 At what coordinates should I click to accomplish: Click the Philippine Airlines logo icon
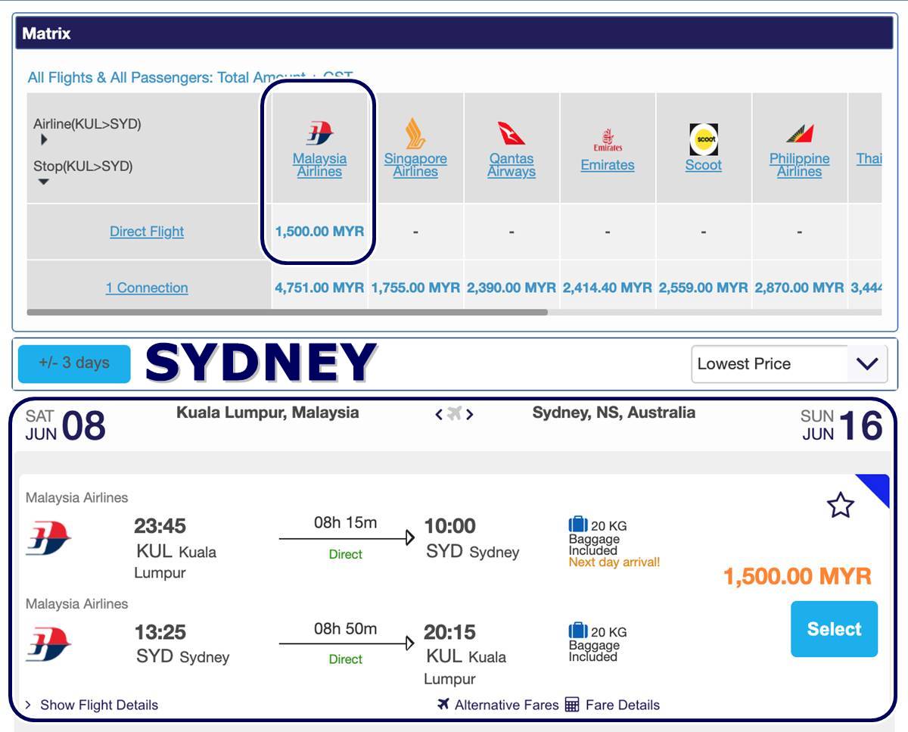point(800,134)
